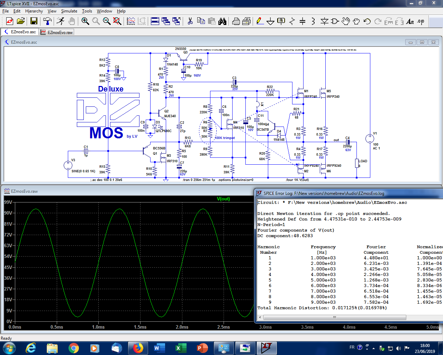This screenshot has width=443, height=355.
Task: Select the Draw Wire pencil tool
Action: pyautogui.click(x=260, y=21)
